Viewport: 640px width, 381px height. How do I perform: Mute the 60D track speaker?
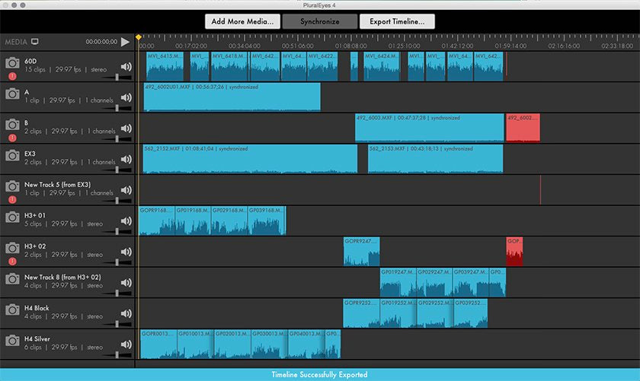pos(126,67)
